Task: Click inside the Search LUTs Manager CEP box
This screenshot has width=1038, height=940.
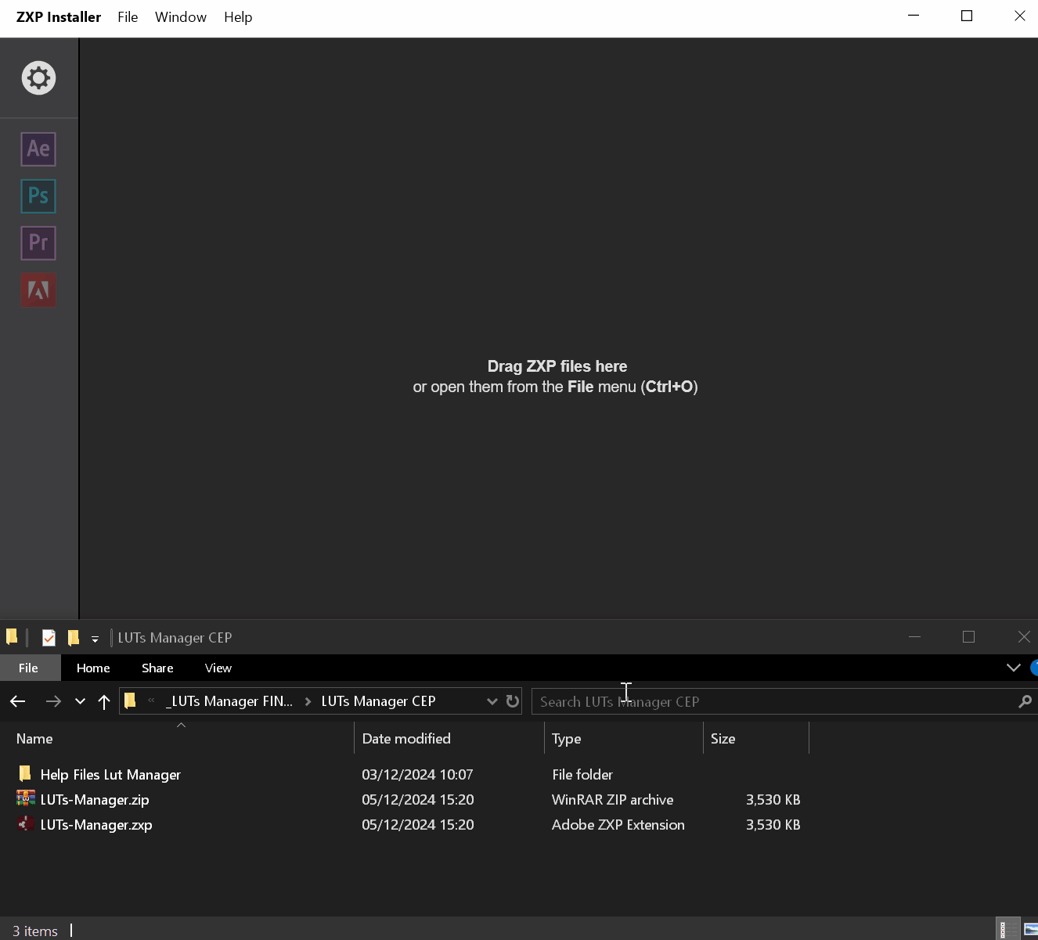Action: 775,700
